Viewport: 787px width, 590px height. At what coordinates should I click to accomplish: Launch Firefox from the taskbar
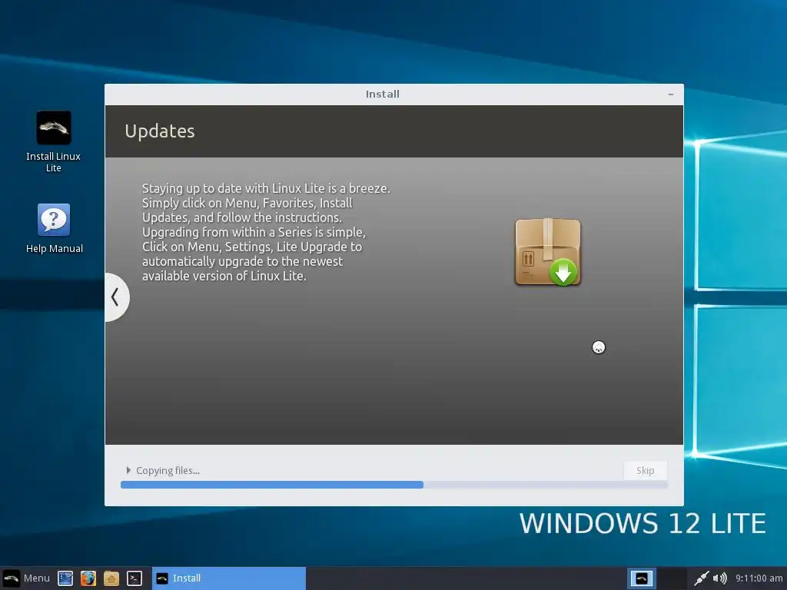(x=88, y=578)
